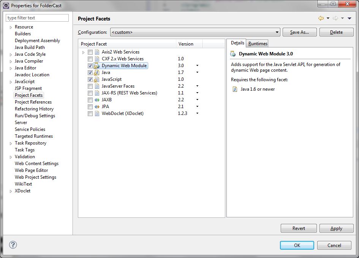Click the Save As... button
Image resolution: width=359 pixels, height=258 pixels.
[299, 32]
